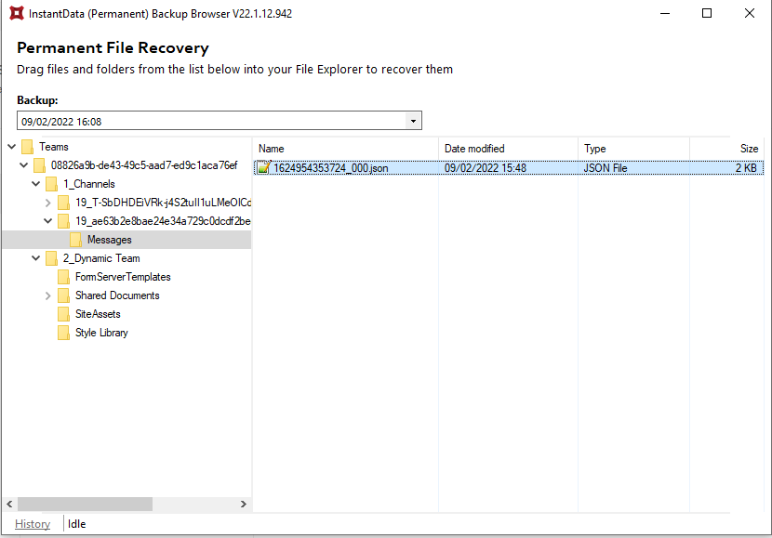Click the 2_Dynamic Team folder icon
The width and height of the screenshot is (772, 538).
(52, 258)
